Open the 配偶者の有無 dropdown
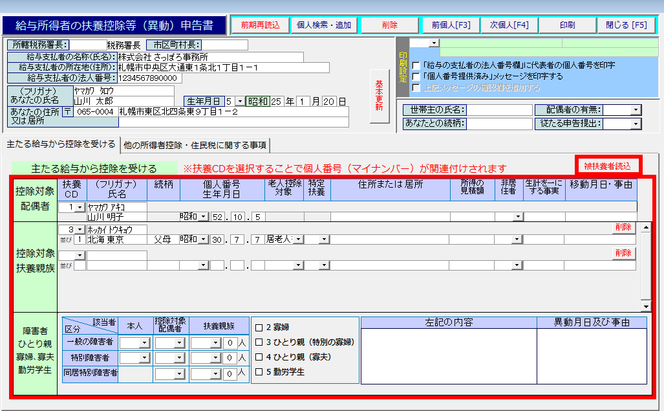Viewport: 664px width, 411px height. (x=636, y=110)
